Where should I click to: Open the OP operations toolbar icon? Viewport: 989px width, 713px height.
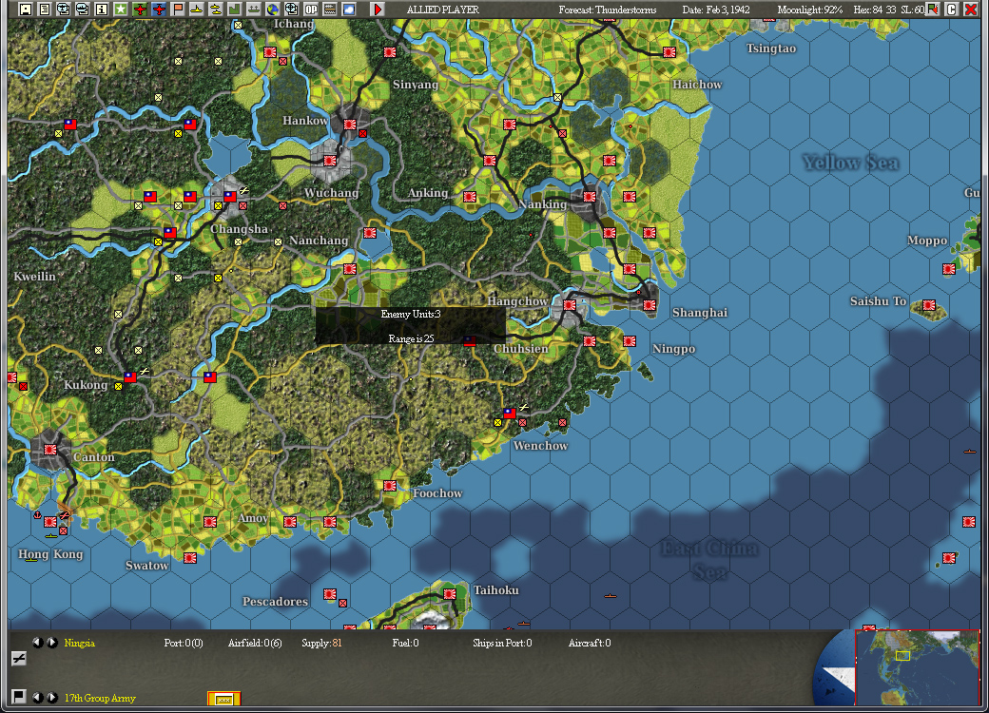coord(311,9)
